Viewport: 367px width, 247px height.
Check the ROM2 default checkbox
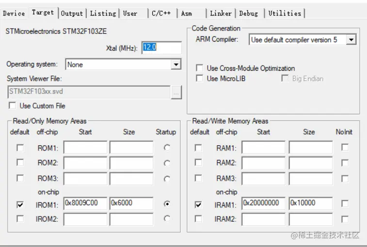click(x=20, y=162)
